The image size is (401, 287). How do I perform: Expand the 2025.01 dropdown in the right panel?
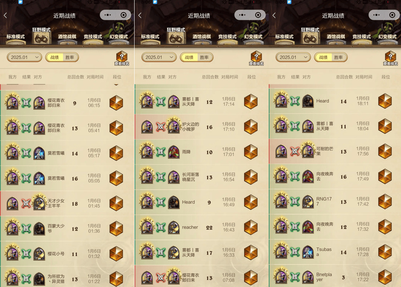[293, 57]
